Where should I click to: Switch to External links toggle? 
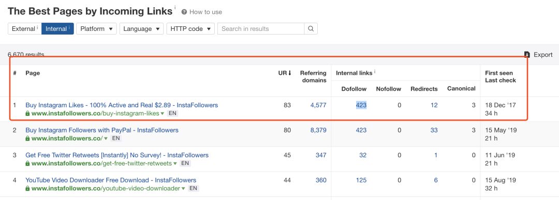tap(25, 29)
